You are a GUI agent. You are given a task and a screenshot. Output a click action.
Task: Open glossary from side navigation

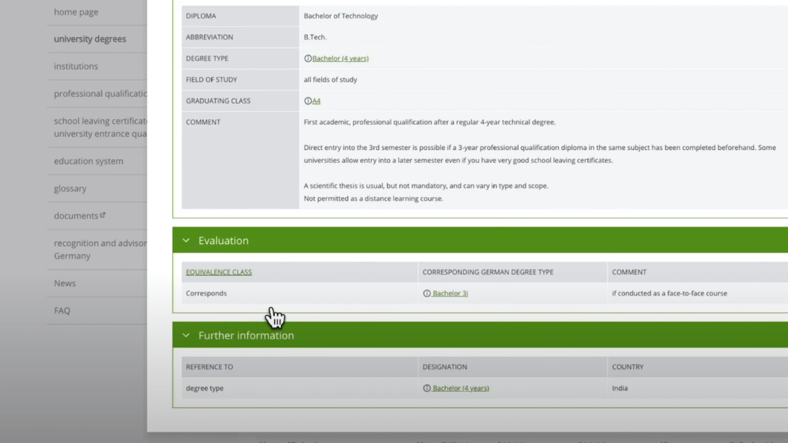[70, 188]
